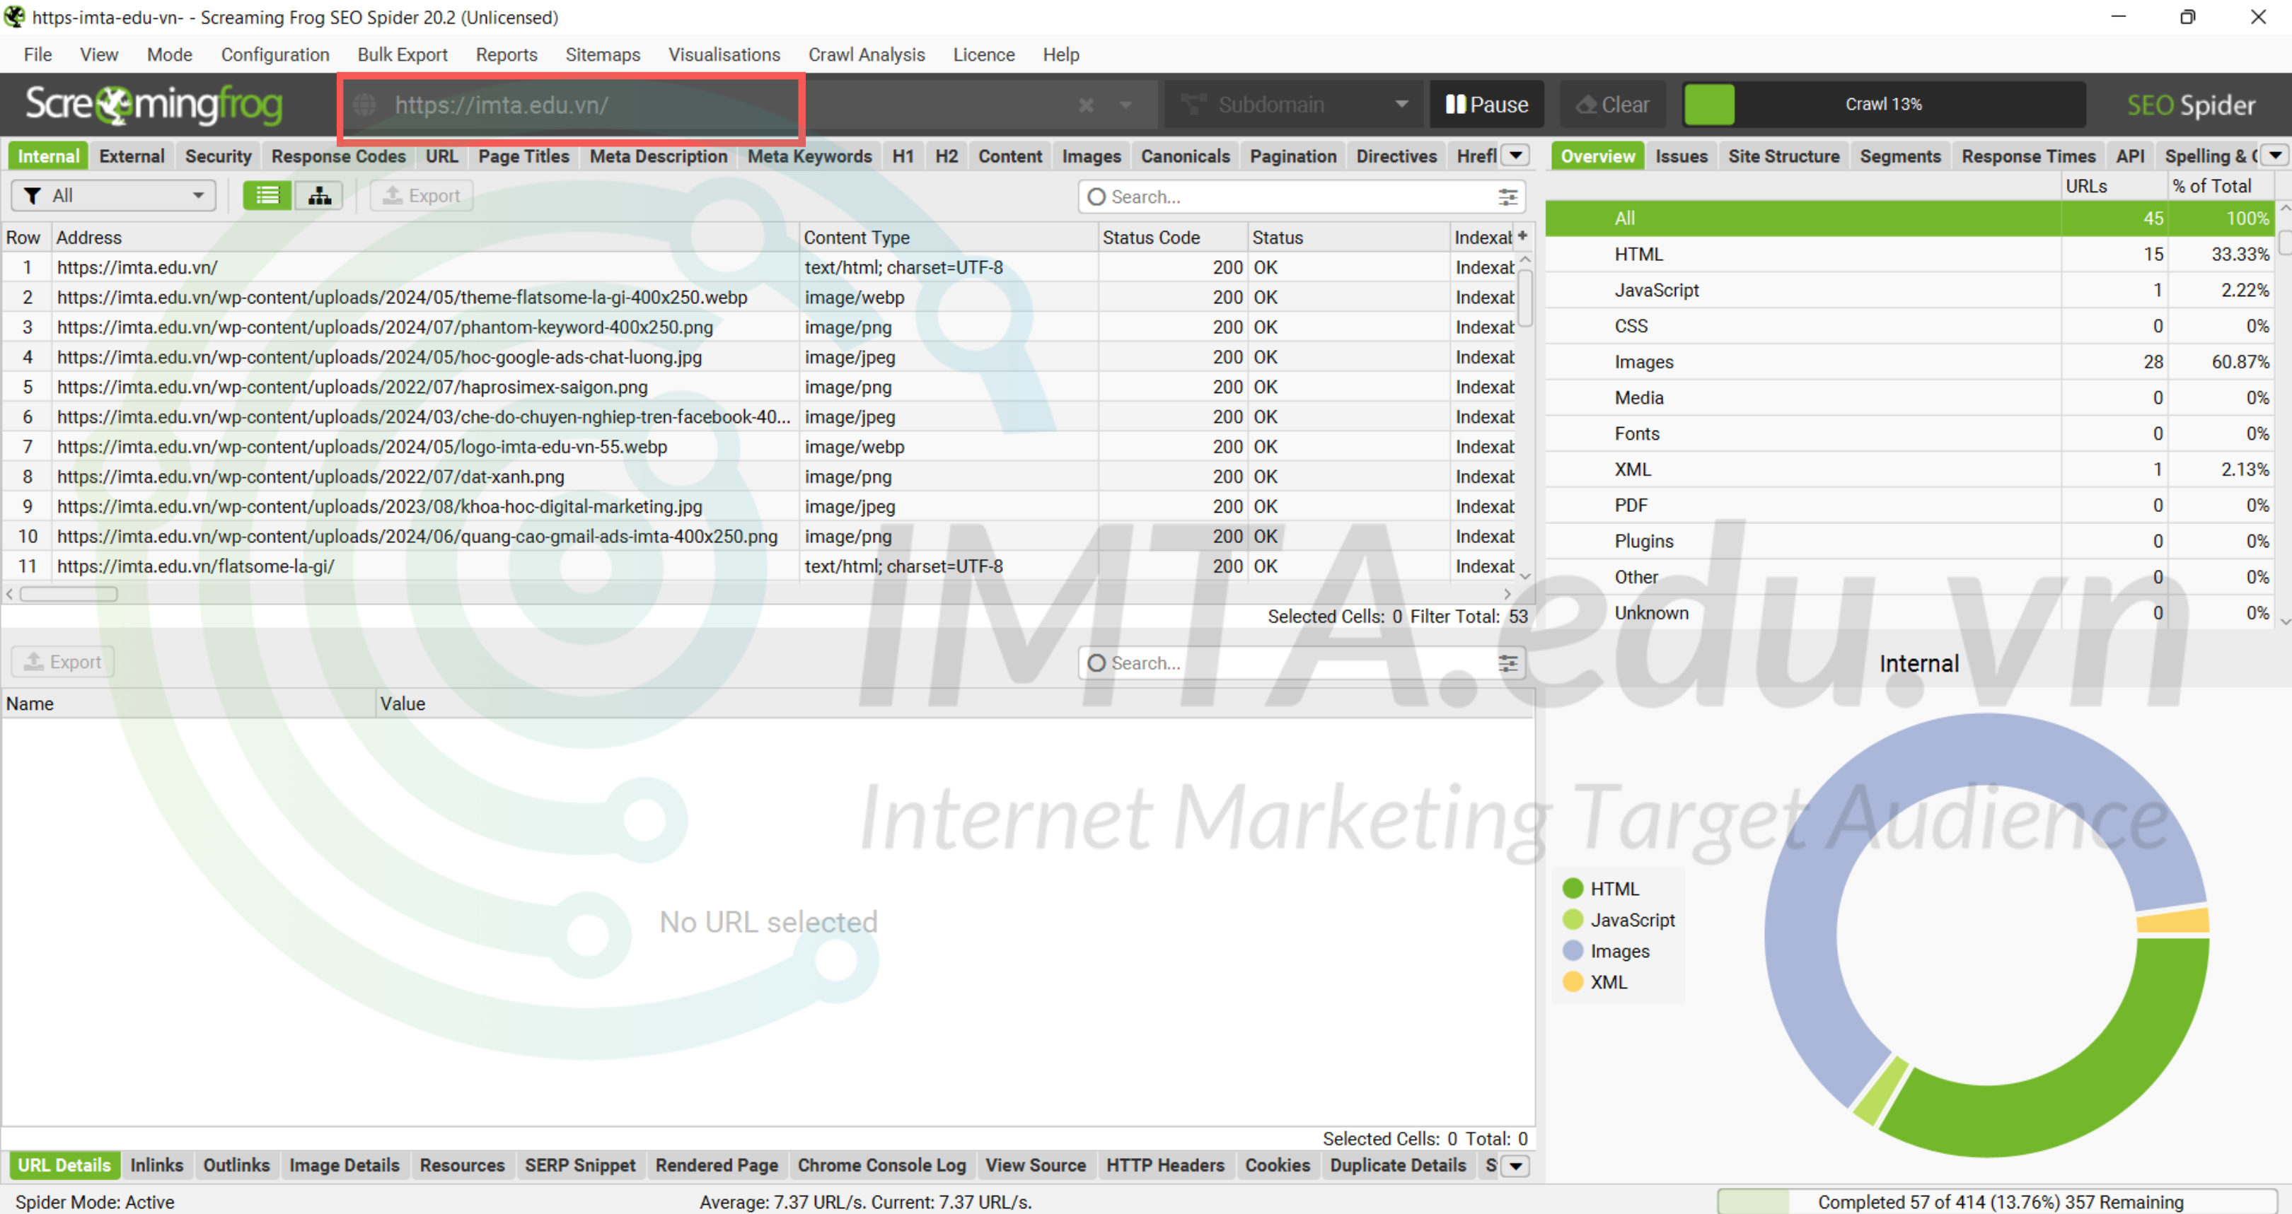Open lower search filter options icon
The width and height of the screenshot is (2292, 1214).
pos(1507,663)
